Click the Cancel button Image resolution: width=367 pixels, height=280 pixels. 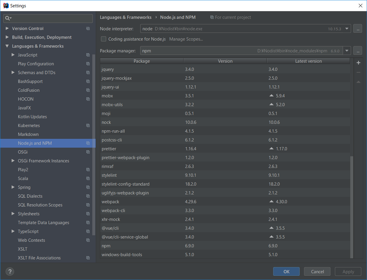click(317, 271)
